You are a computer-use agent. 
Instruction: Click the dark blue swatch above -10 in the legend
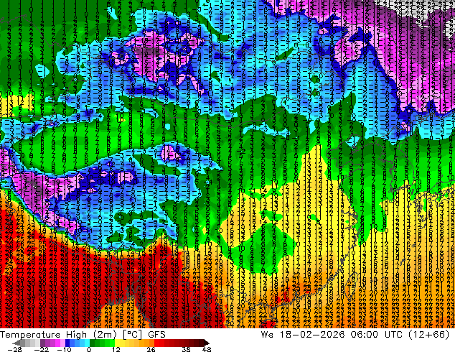(67, 343)
